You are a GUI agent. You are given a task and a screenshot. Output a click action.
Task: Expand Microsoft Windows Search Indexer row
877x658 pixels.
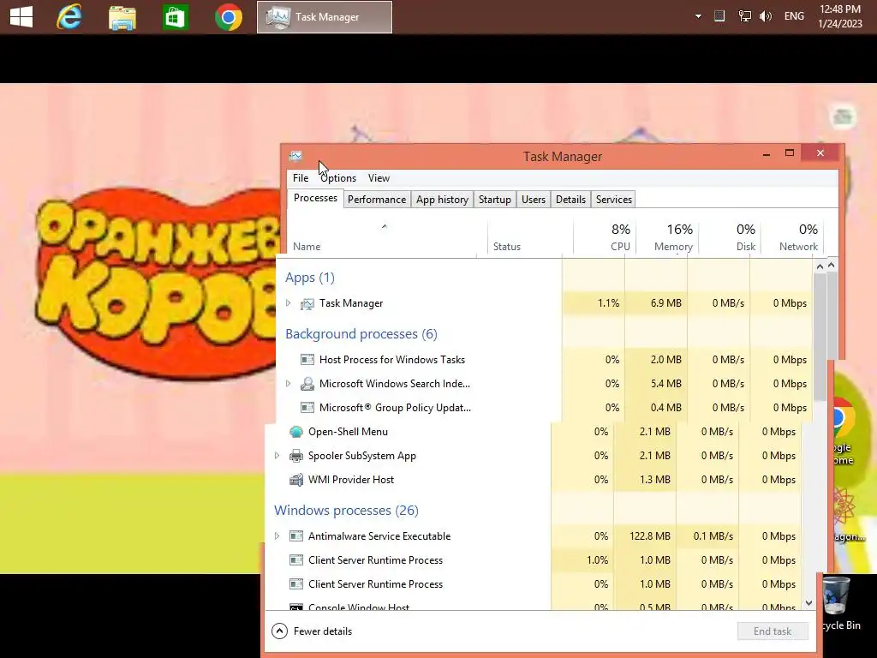click(288, 383)
